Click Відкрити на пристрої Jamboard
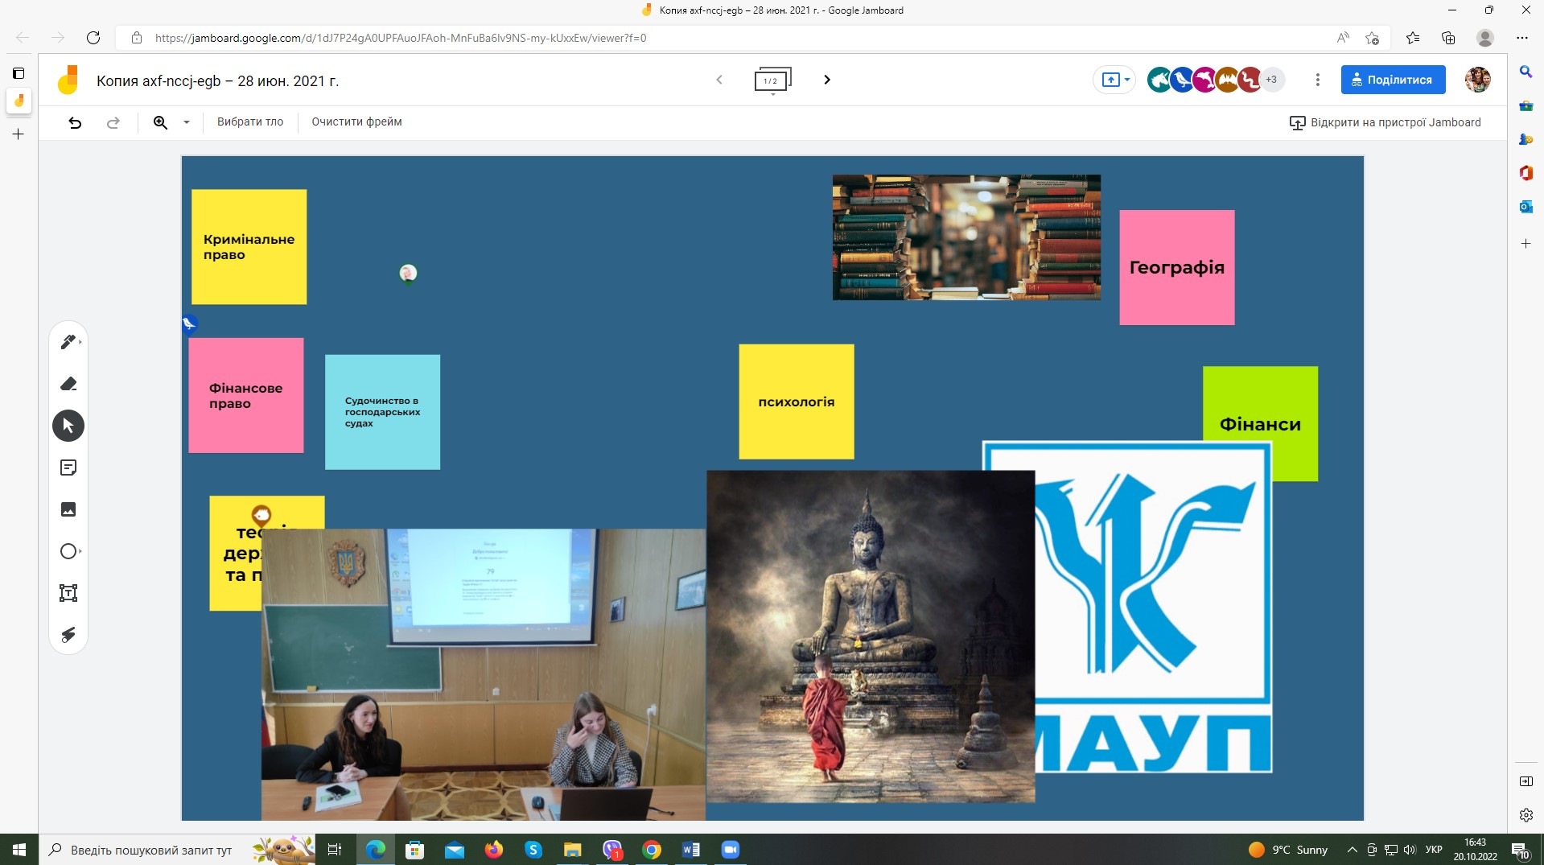Screen dimensions: 1544x865 pos(1385,122)
